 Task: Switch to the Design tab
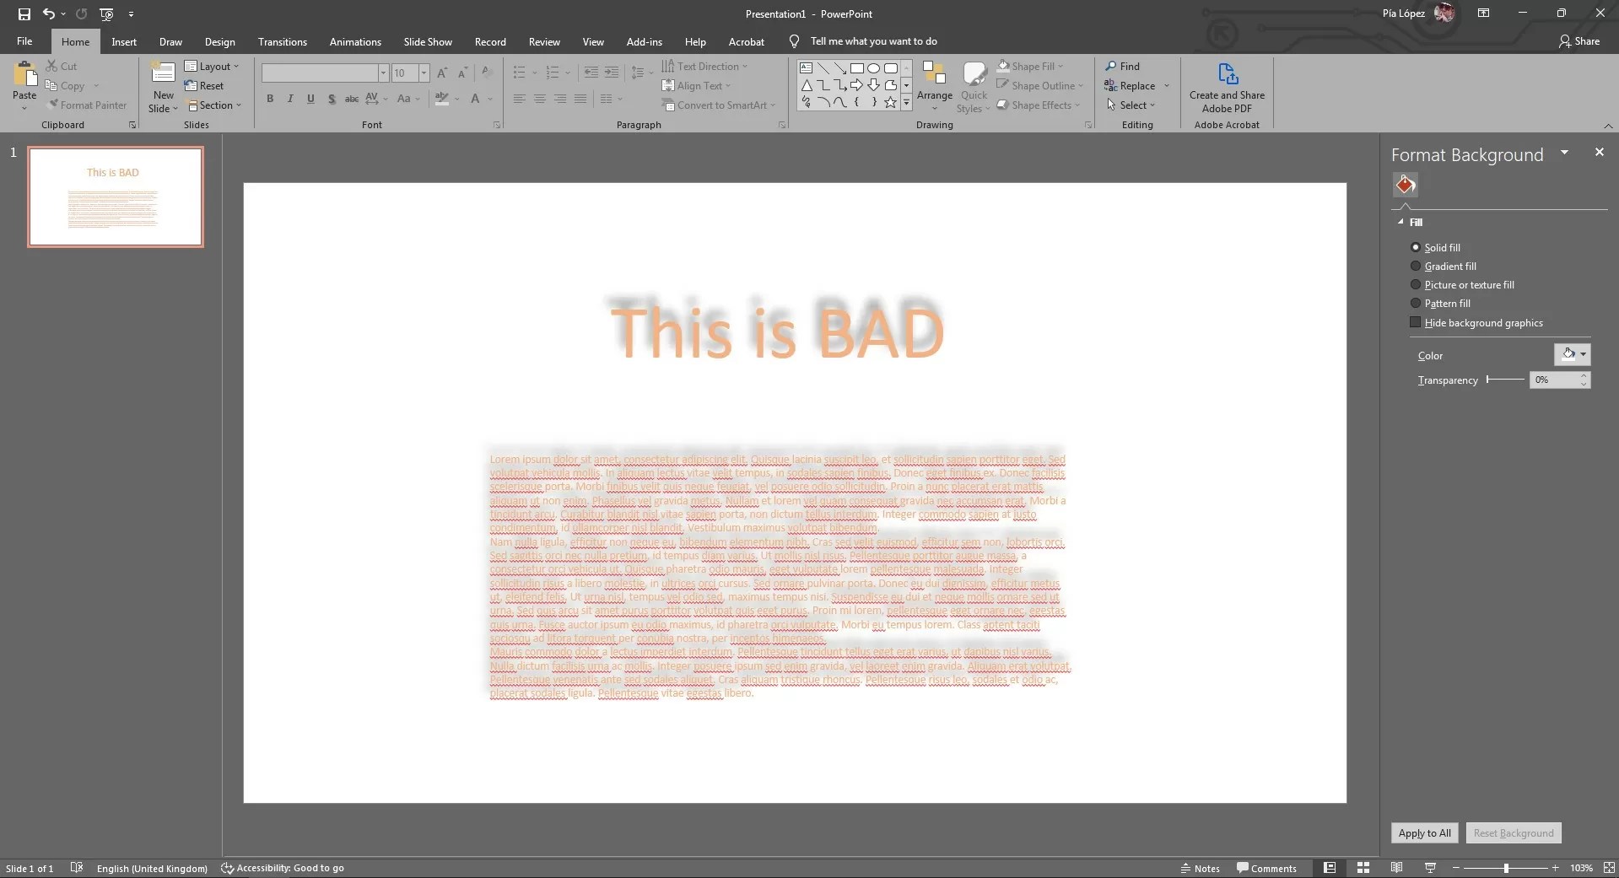219,41
